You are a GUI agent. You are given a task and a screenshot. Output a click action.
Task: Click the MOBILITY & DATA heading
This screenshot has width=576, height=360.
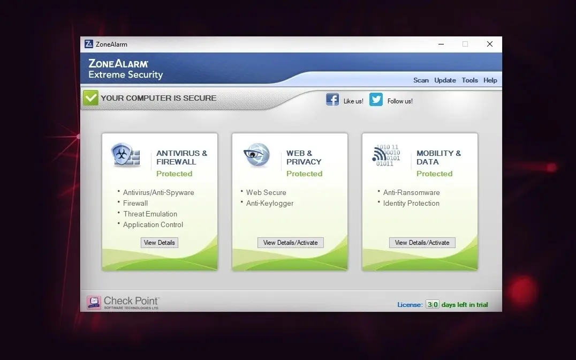[438, 157]
